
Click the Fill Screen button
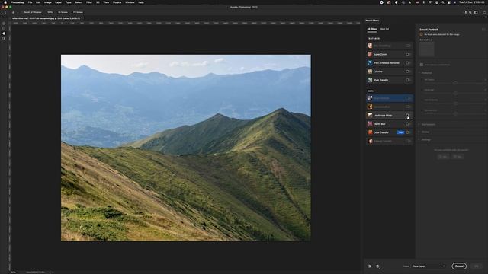(78, 12)
